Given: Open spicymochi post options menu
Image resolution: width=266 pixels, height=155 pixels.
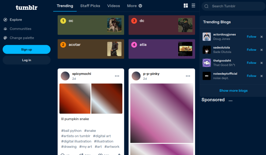Looking at the screenshot, I should [117, 76].
